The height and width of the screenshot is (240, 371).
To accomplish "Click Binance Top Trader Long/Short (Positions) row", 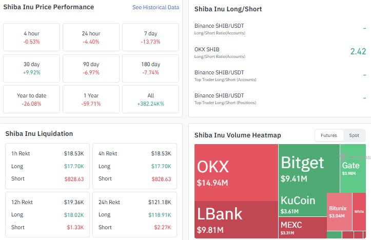I will coord(280,98).
